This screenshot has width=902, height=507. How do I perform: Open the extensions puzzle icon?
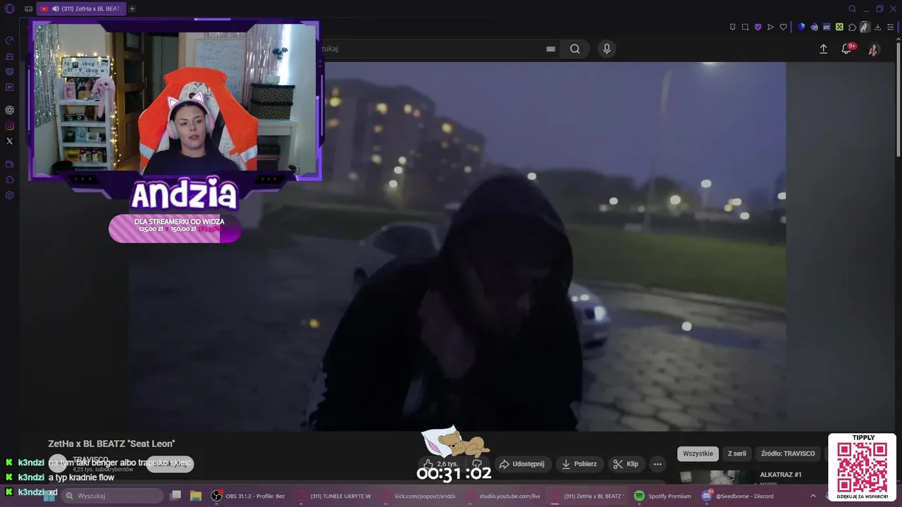[x=852, y=27]
